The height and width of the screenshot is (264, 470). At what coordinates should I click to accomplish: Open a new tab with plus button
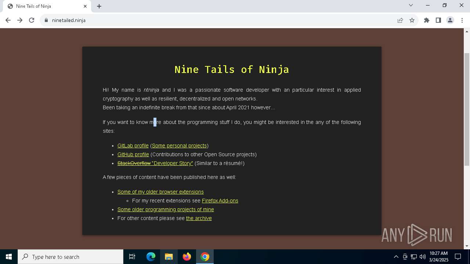(x=99, y=6)
